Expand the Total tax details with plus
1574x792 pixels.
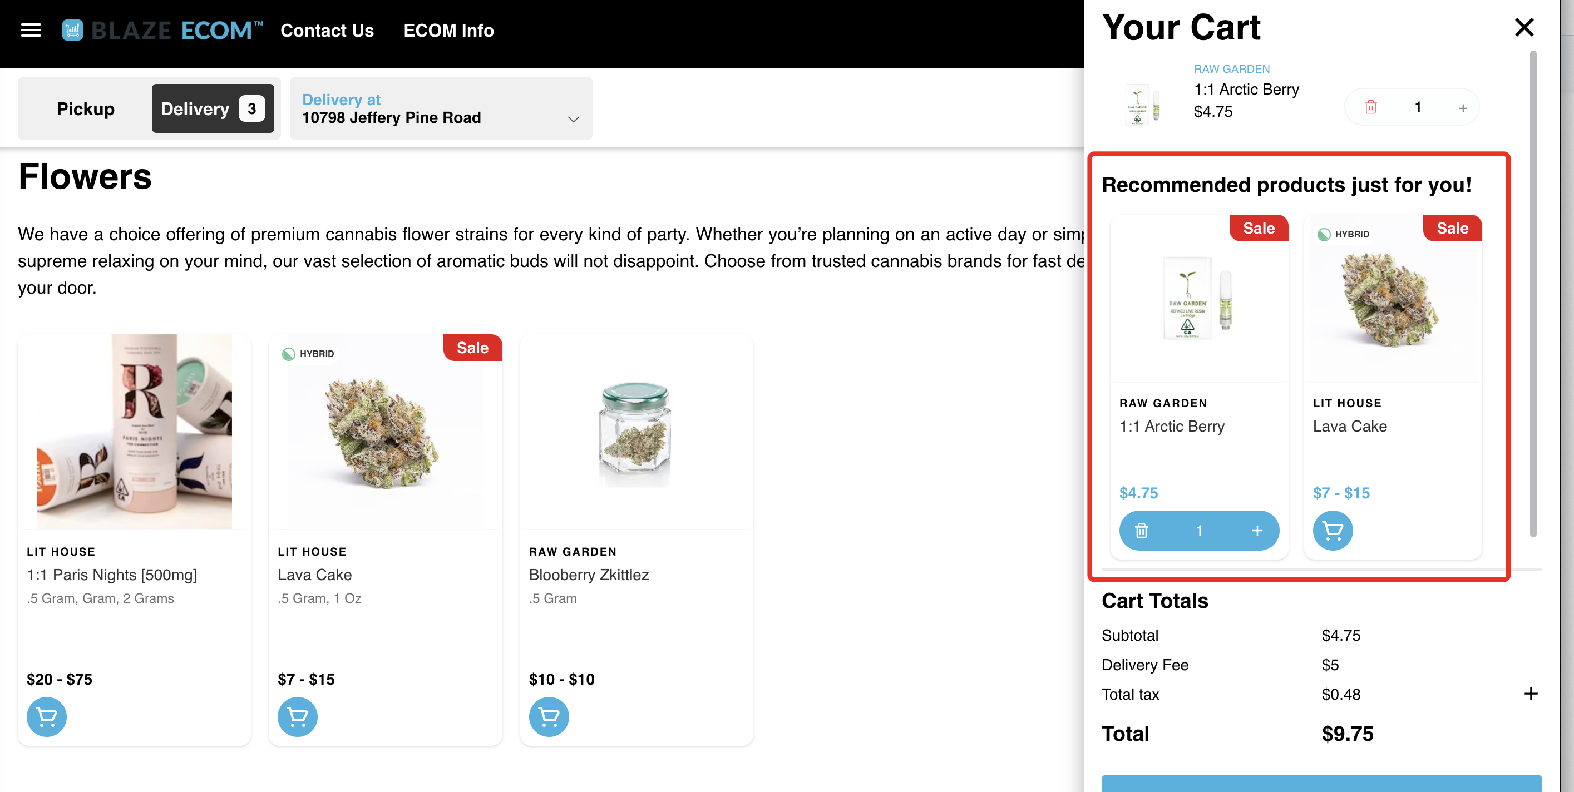coord(1531,694)
